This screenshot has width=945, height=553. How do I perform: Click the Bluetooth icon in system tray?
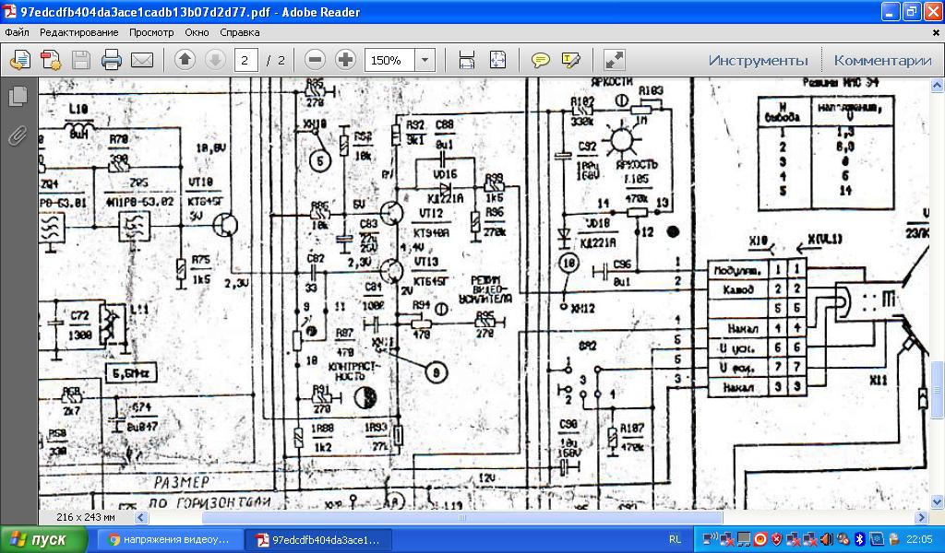[x=858, y=539]
